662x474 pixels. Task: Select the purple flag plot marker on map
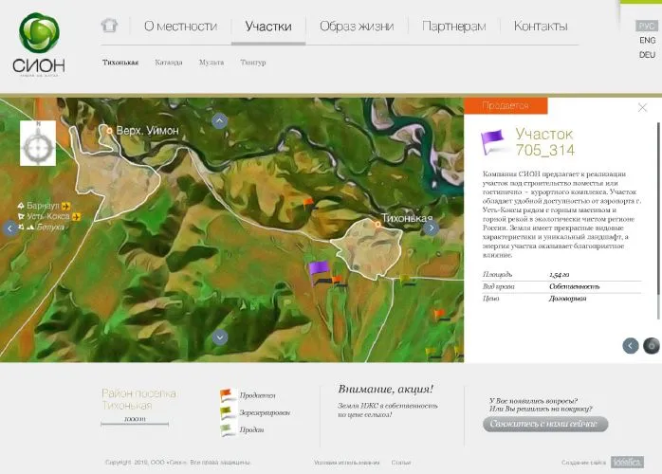click(x=319, y=268)
